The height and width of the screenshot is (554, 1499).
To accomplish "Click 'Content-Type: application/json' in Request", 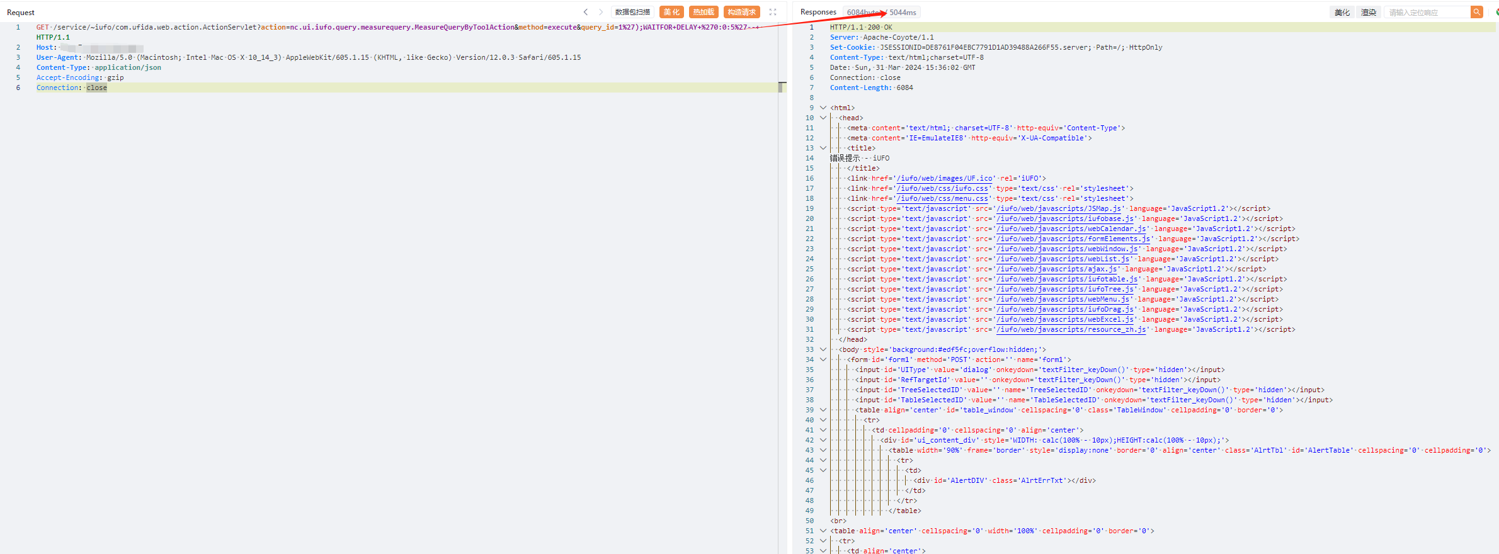I will pyautogui.click(x=99, y=67).
